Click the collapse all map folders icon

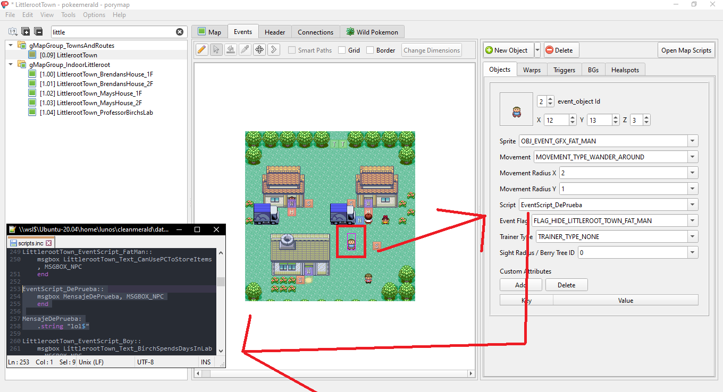pyautogui.click(x=38, y=32)
